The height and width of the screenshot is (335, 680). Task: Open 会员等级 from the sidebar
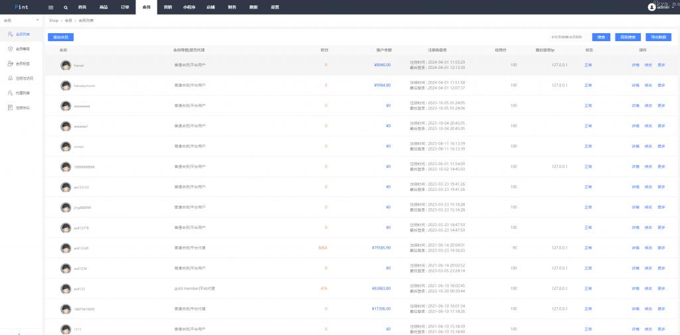pyautogui.click(x=23, y=48)
